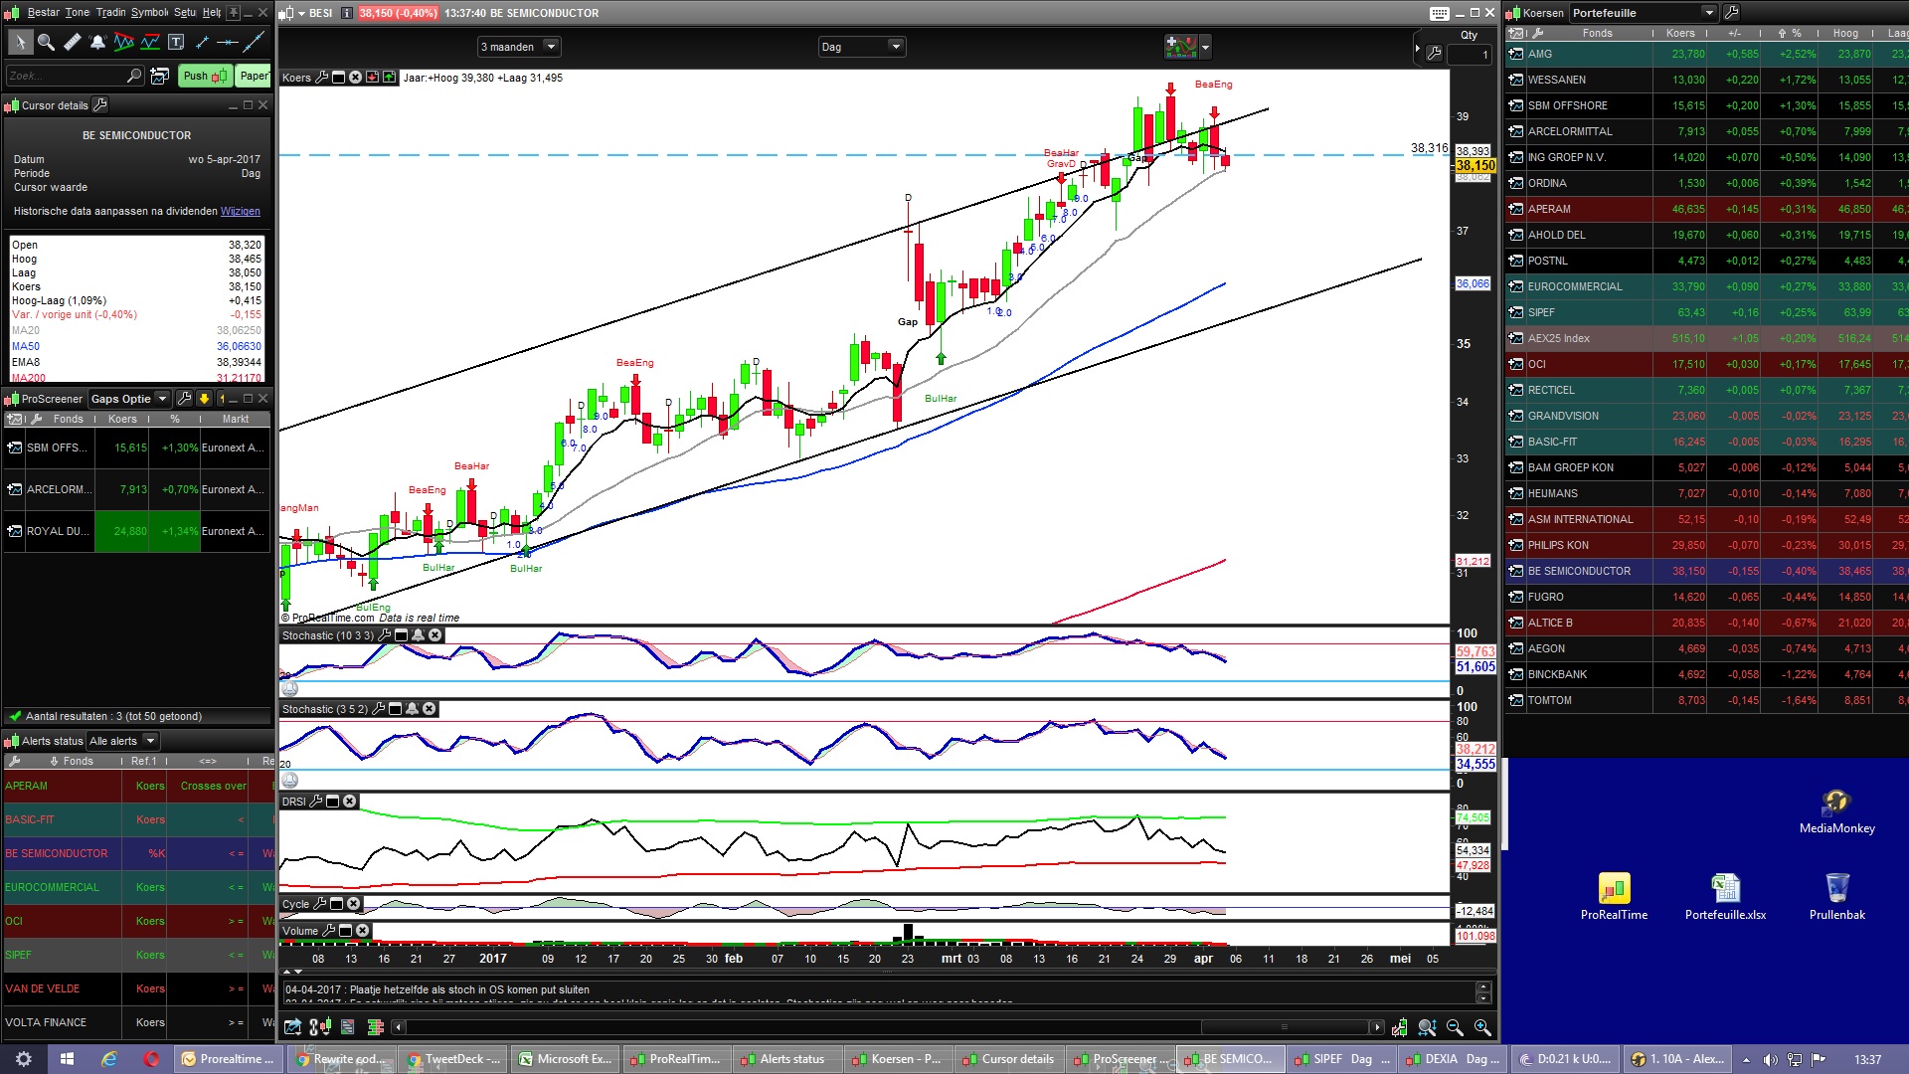Screen dimensions: 1909x1074
Task: Select the horizontal line drawing tool
Action: click(x=228, y=42)
